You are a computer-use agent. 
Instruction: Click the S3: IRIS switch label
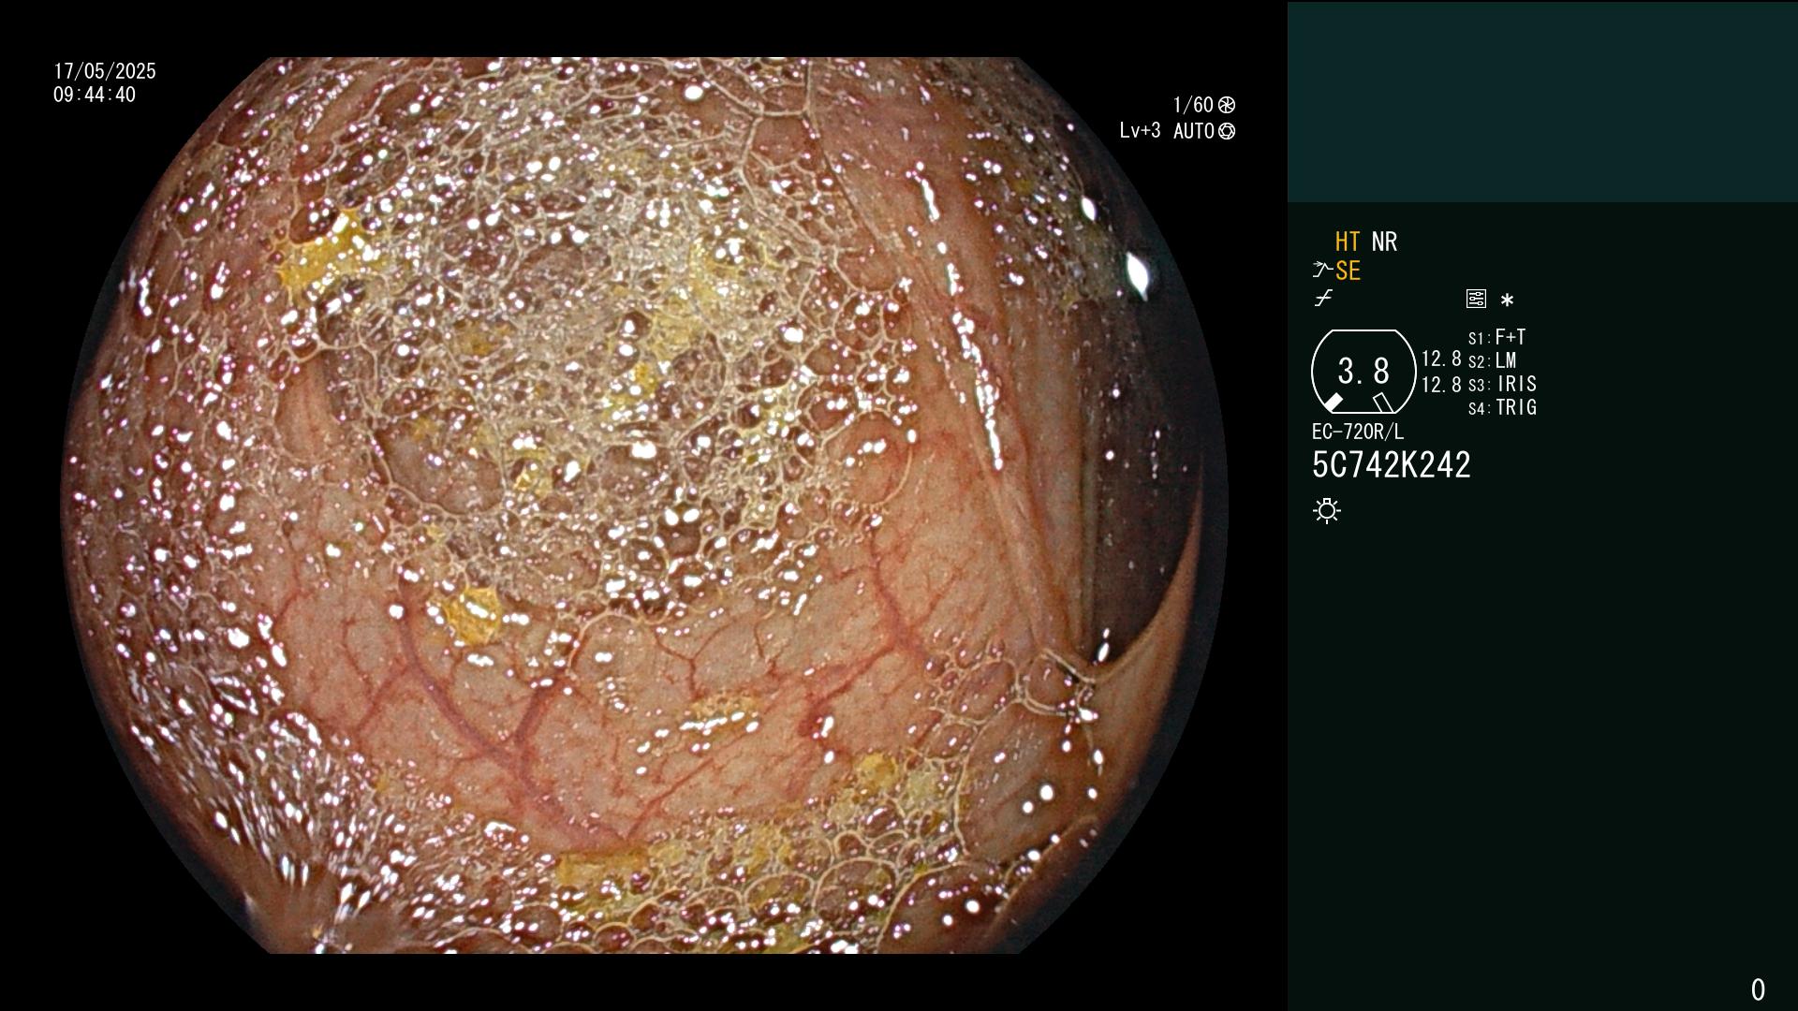tap(1503, 384)
